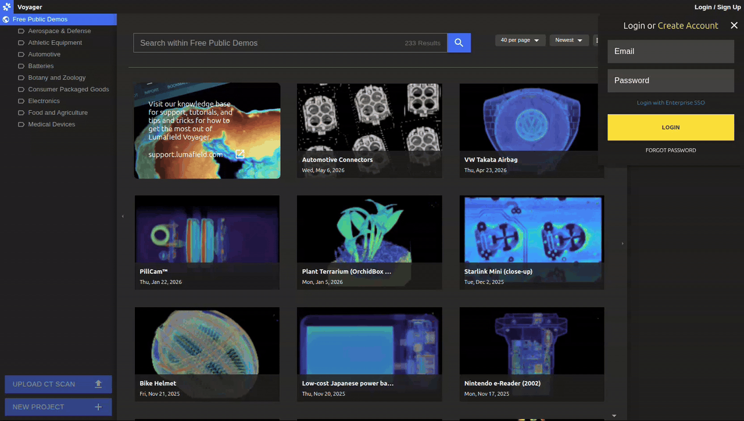Open the support.lumafield.com link
This screenshot has width=744, height=421.
185,154
